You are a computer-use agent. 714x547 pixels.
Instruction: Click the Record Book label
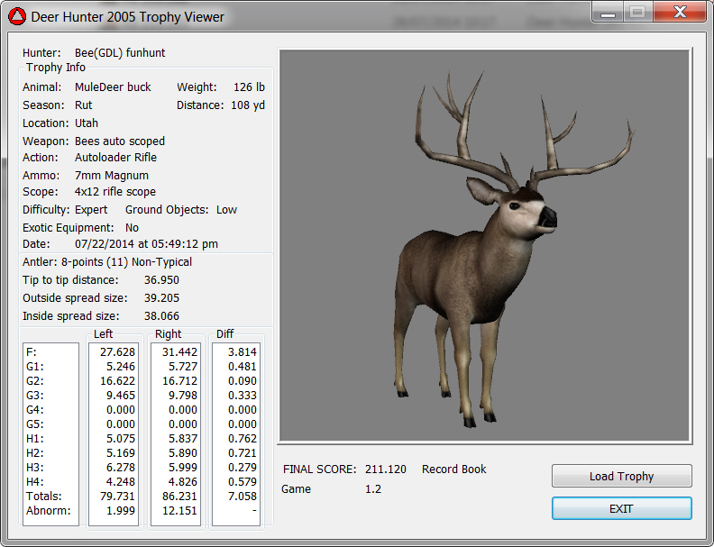point(453,470)
